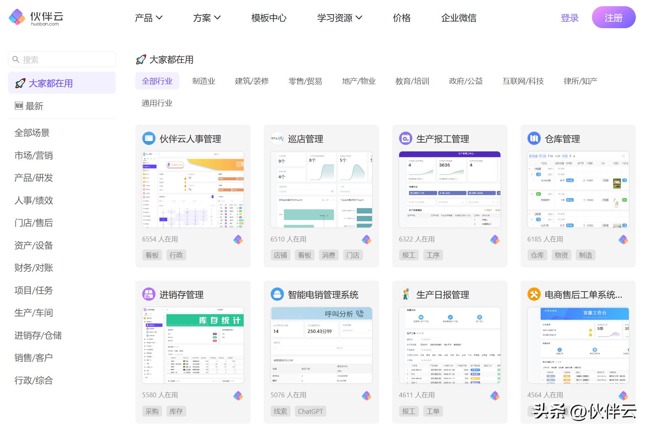This screenshot has height=432, width=649.
Task: Select the 制造业 industry tab
Action: [203, 81]
